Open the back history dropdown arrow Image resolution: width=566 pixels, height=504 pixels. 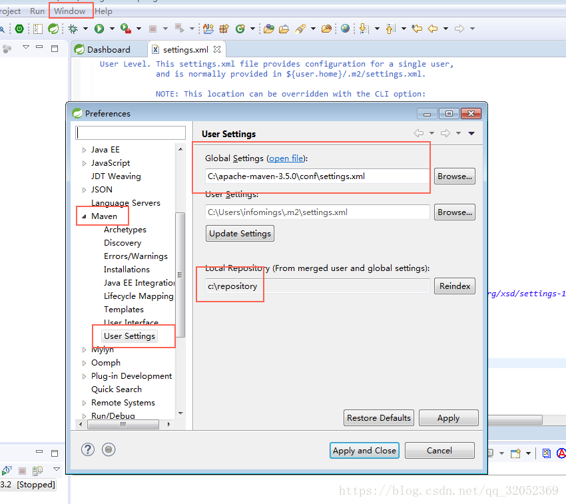tap(445, 29)
